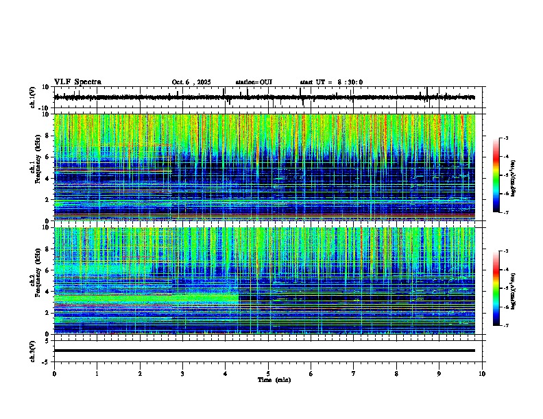Click time axis tick label "3"

click(x=182, y=374)
